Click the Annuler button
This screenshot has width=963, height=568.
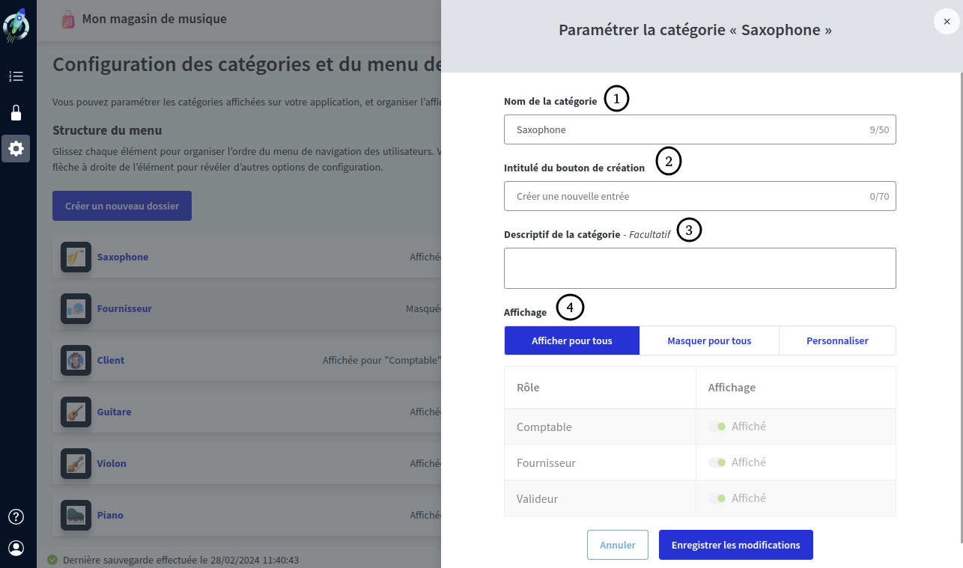tap(617, 545)
